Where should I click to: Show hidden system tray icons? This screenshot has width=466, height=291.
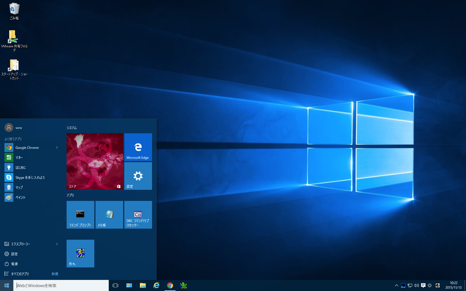[396, 286]
